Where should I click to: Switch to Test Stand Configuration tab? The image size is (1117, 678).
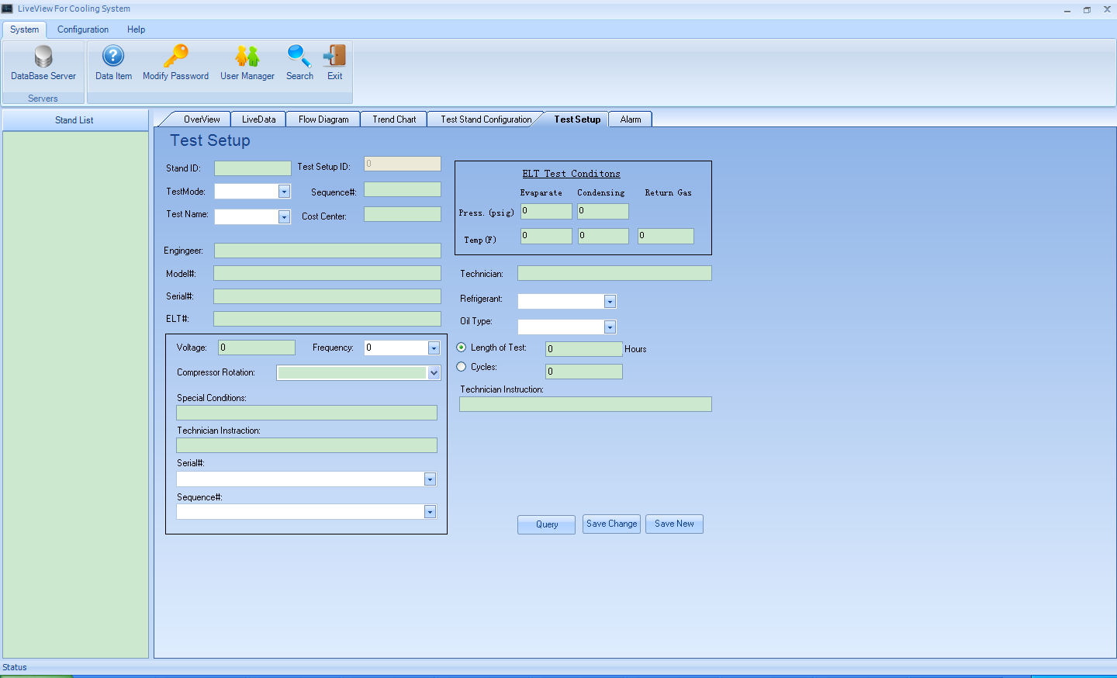[x=486, y=119]
